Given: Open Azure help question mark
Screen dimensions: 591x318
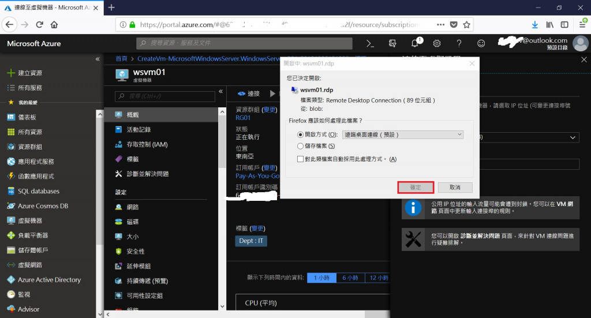Looking at the screenshot, I should point(459,44).
